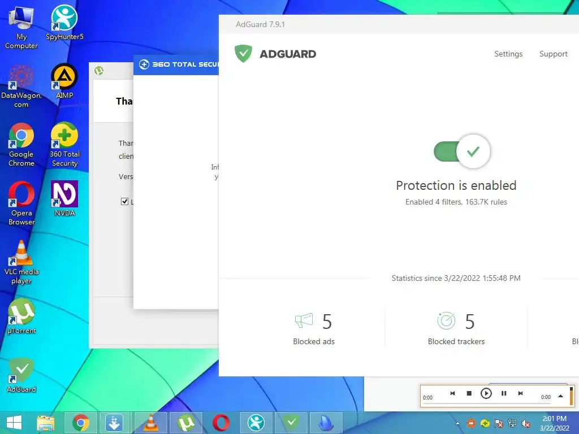
Task: Select the NVDA desktop shortcut
Action: (x=64, y=198)
